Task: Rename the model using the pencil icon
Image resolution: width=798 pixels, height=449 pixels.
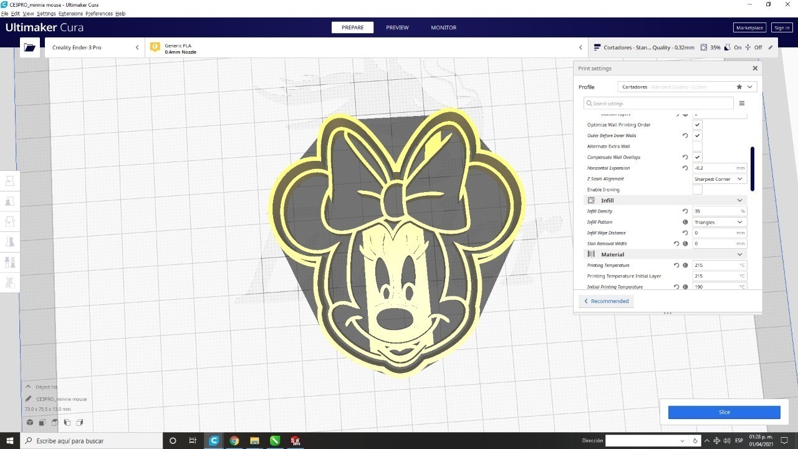Action: pos(27,398)
